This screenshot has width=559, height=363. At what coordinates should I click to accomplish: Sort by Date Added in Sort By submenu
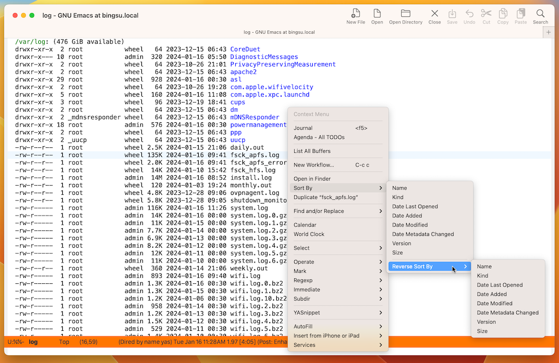click(430, 216)
